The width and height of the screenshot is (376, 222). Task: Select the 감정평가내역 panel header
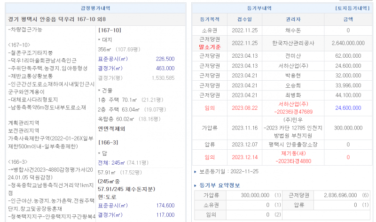tap(95, 8)
